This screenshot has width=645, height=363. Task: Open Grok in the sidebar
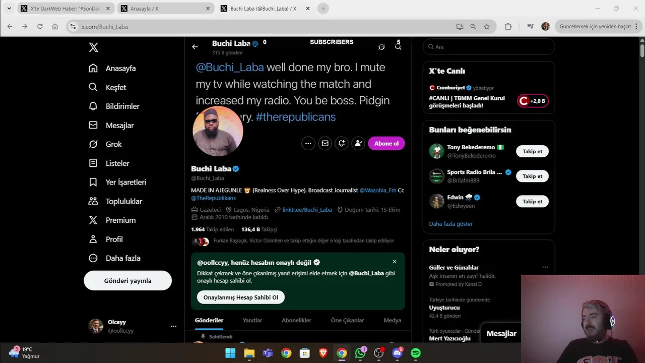coord(105,144)
